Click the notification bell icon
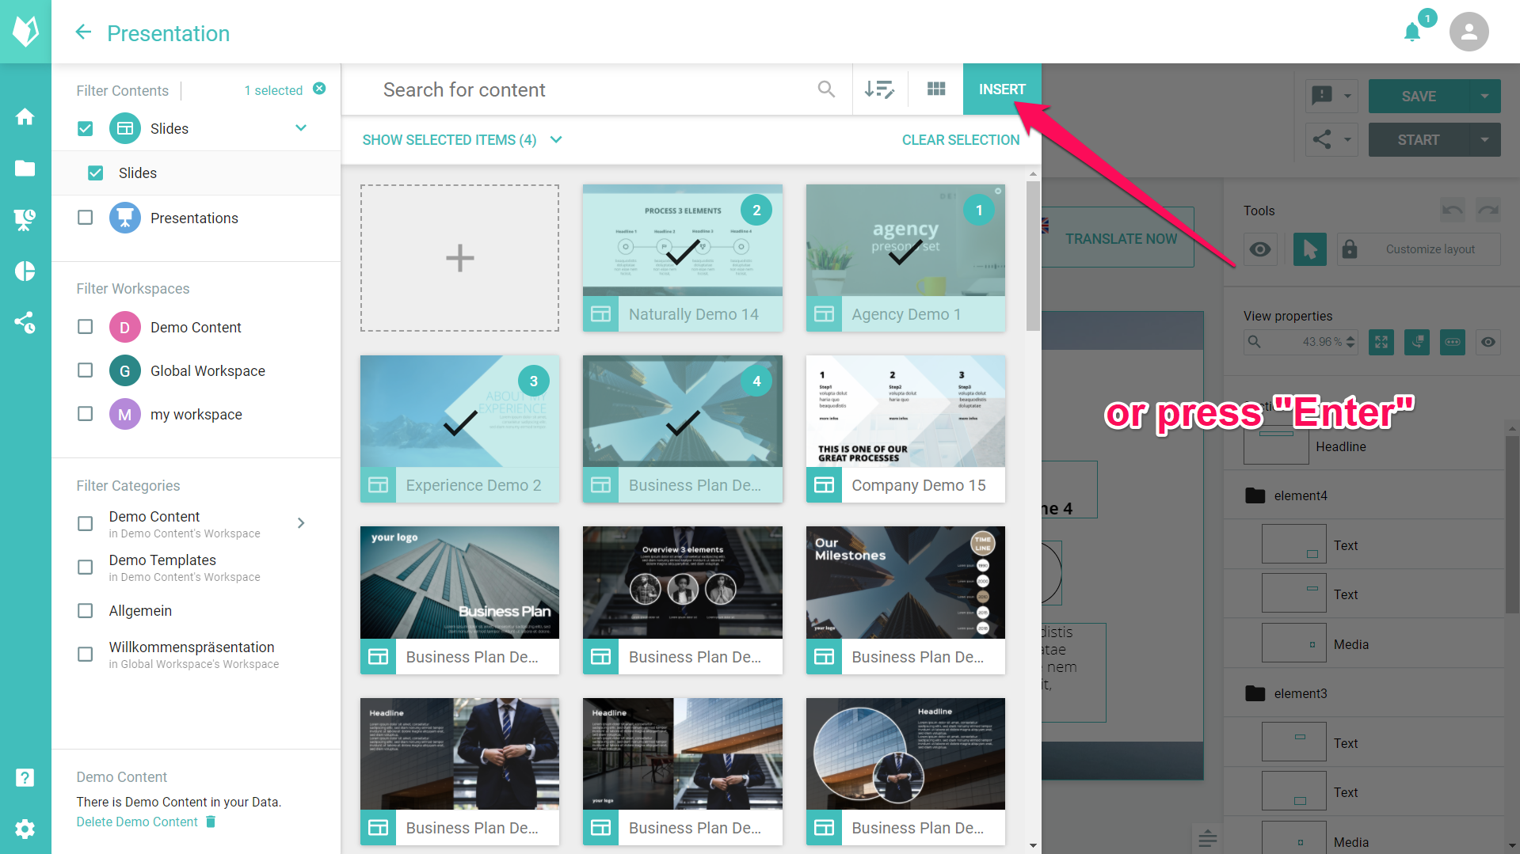Screen dimensions: 1520x854 (x=1411, y=32)
